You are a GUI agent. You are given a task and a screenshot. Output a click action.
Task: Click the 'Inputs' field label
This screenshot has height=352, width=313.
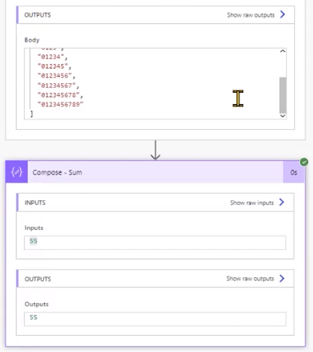[34, 228]
